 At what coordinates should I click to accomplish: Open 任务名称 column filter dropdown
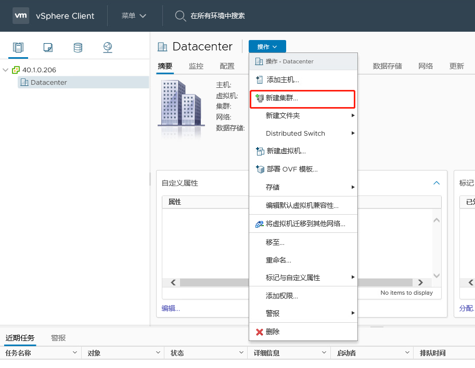75,353
